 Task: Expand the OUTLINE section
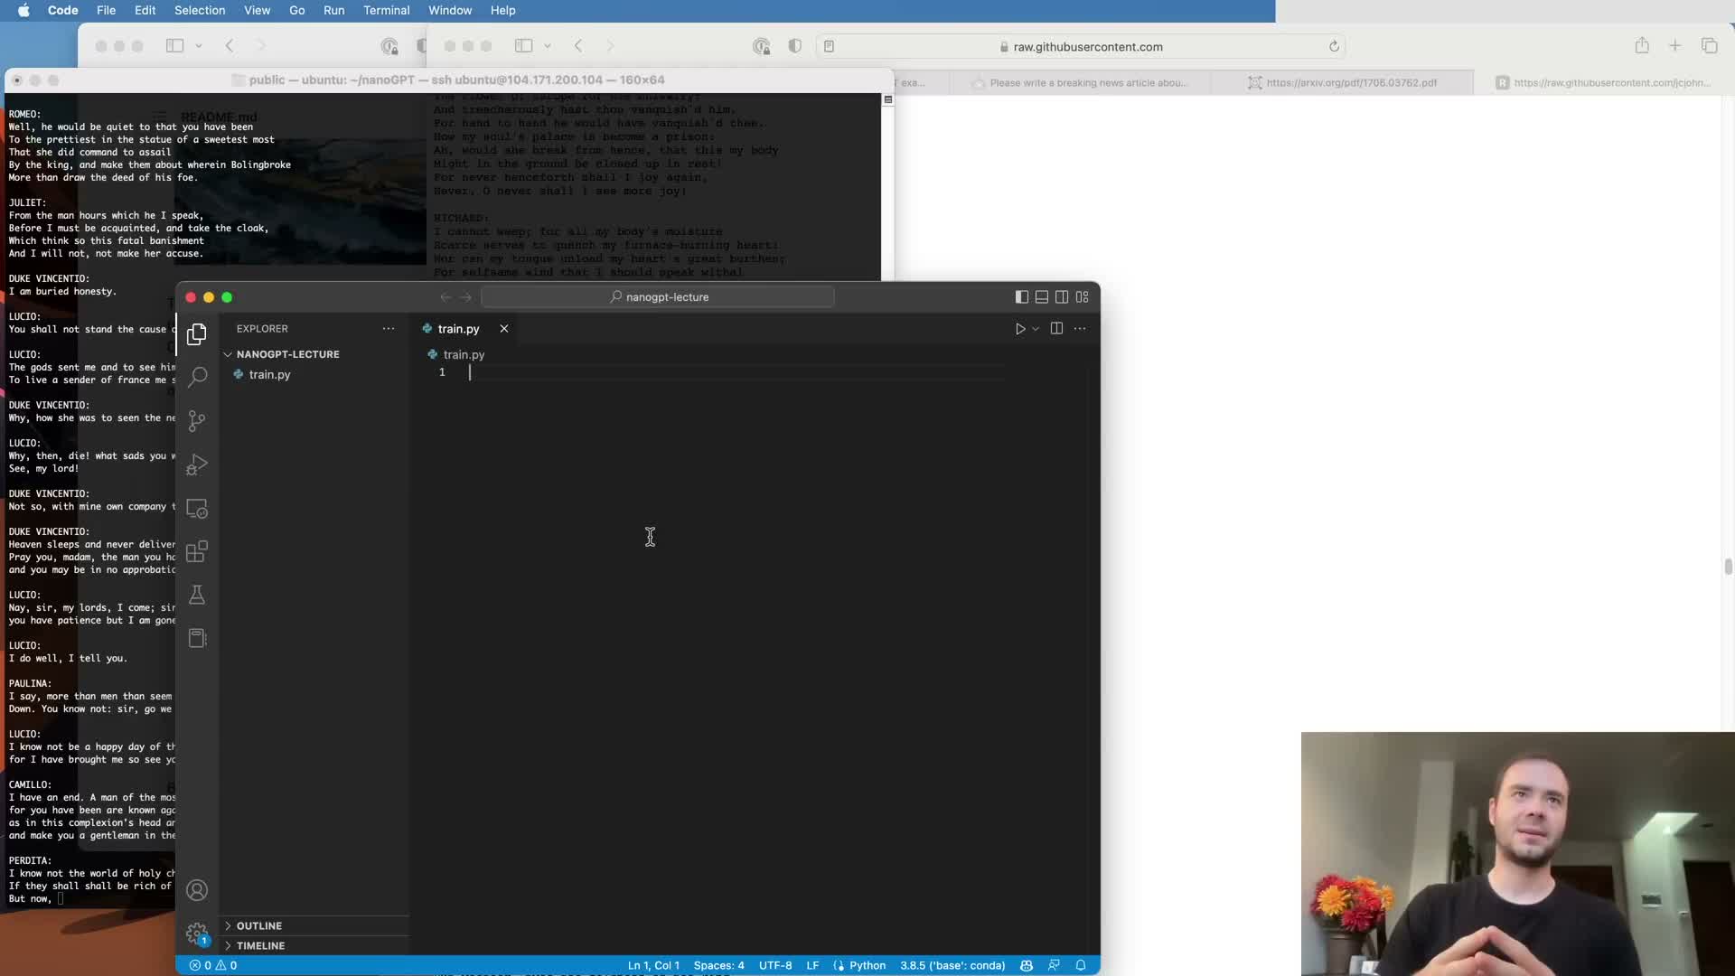259,925
